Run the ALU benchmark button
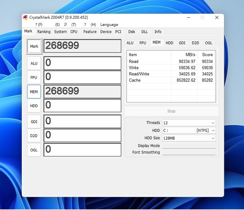Screen dimensions: 244x210 (x=34, y=63)
